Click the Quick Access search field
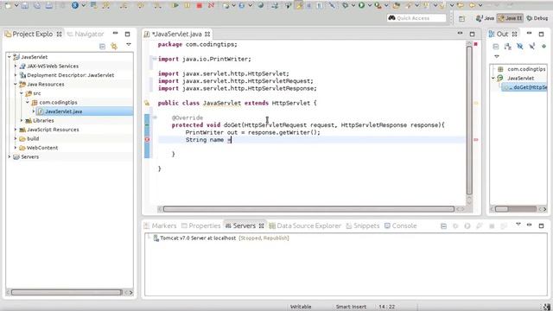Image resolution: width=553 pixels, height=311 pixels. (416, 18)
